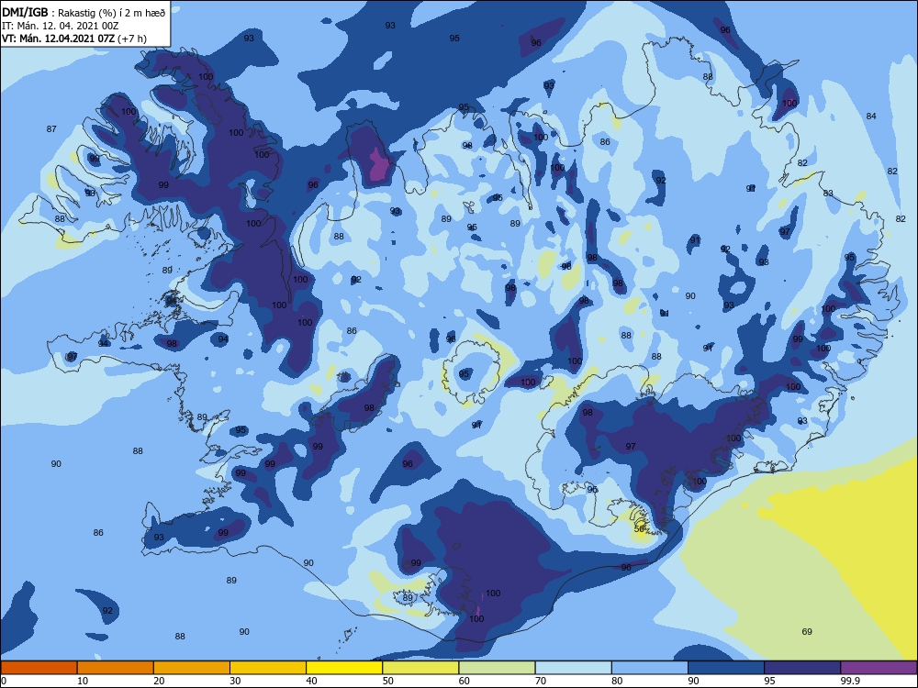Click the 90–95 dark blue legend swatch
This screenshot has width=918, height=688.
pyautogui.click(x=726, y=668)
